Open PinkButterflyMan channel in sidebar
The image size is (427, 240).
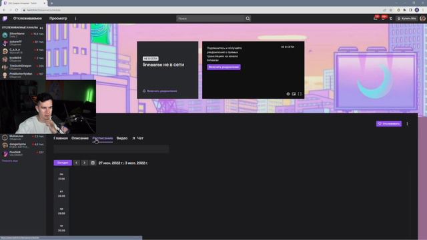pos(23,75)
